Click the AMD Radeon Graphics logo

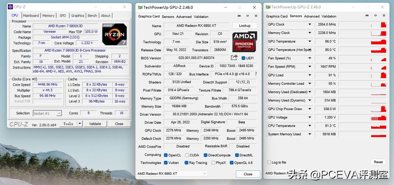(x=245, y=41)
